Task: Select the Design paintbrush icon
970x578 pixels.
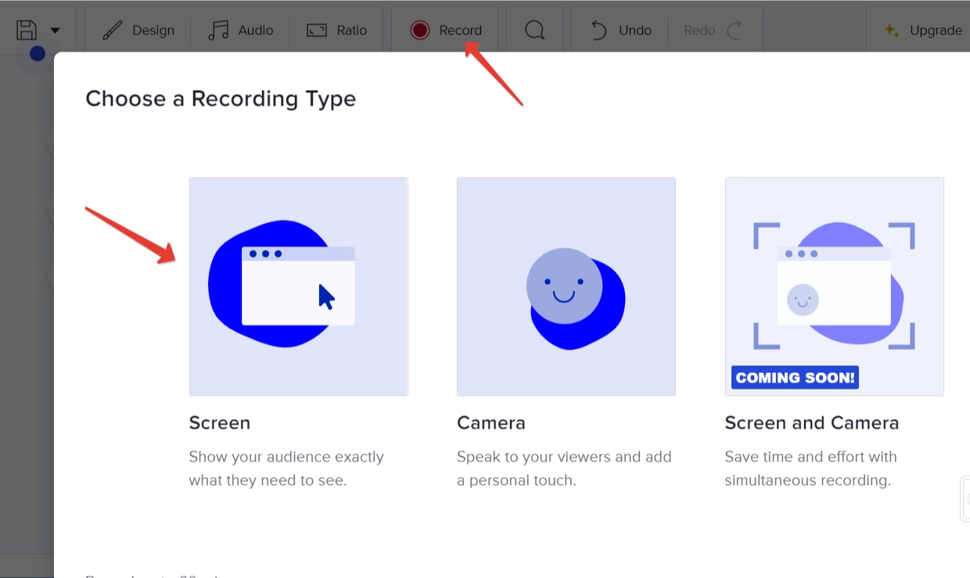Action: (113, 31)
